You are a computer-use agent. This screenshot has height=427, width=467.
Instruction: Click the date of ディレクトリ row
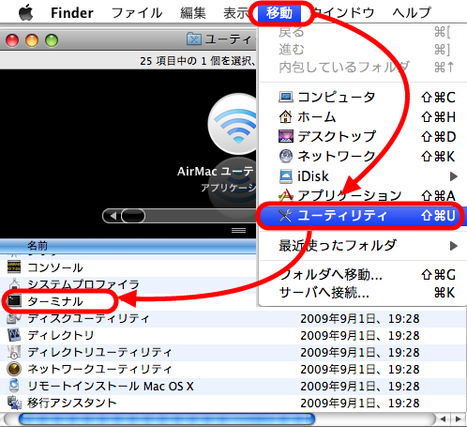pos(360,336)
